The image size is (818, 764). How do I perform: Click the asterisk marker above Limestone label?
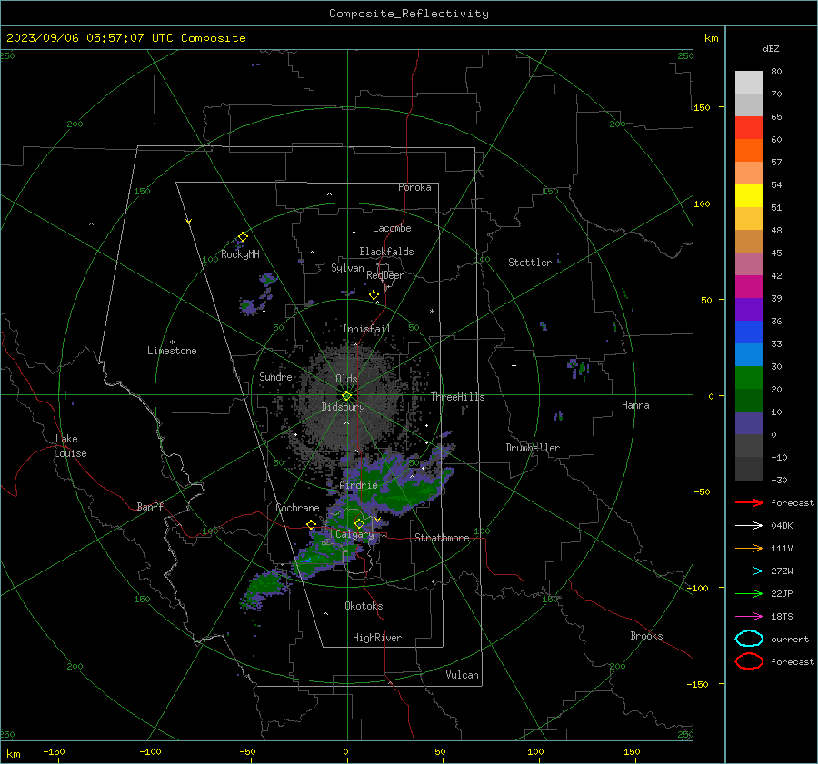pyautogui.click(x=172, y=342)
